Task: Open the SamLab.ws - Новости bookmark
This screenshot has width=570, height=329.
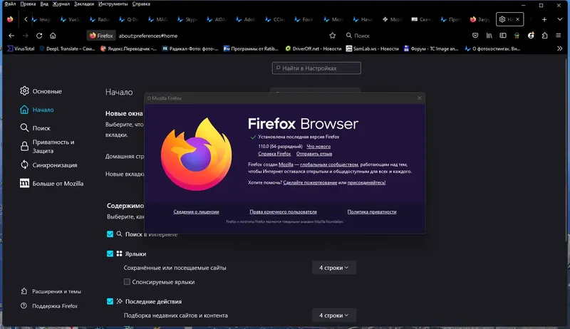Action: coord(372,48)
